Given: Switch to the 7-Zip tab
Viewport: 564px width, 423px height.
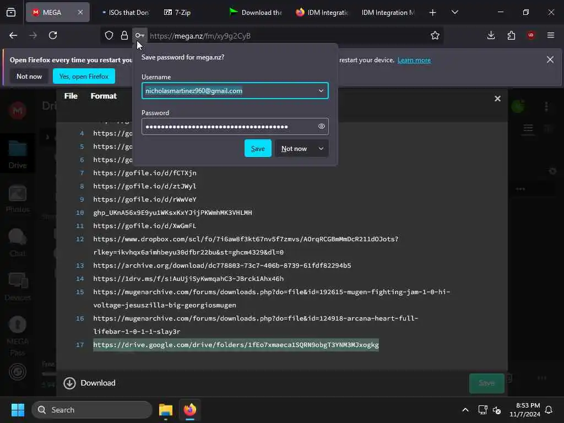Looking at the screenshot, I should click(x=178, y=13).
